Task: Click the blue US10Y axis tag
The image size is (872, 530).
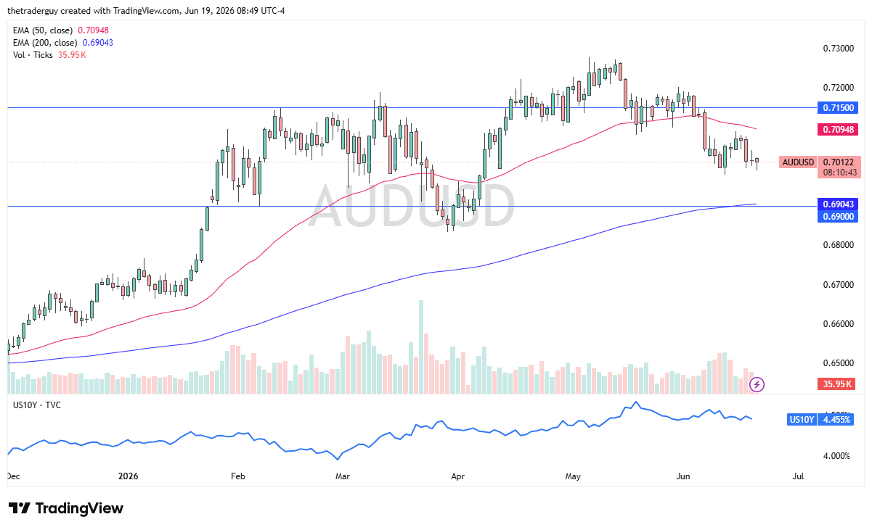Action: 802,420
